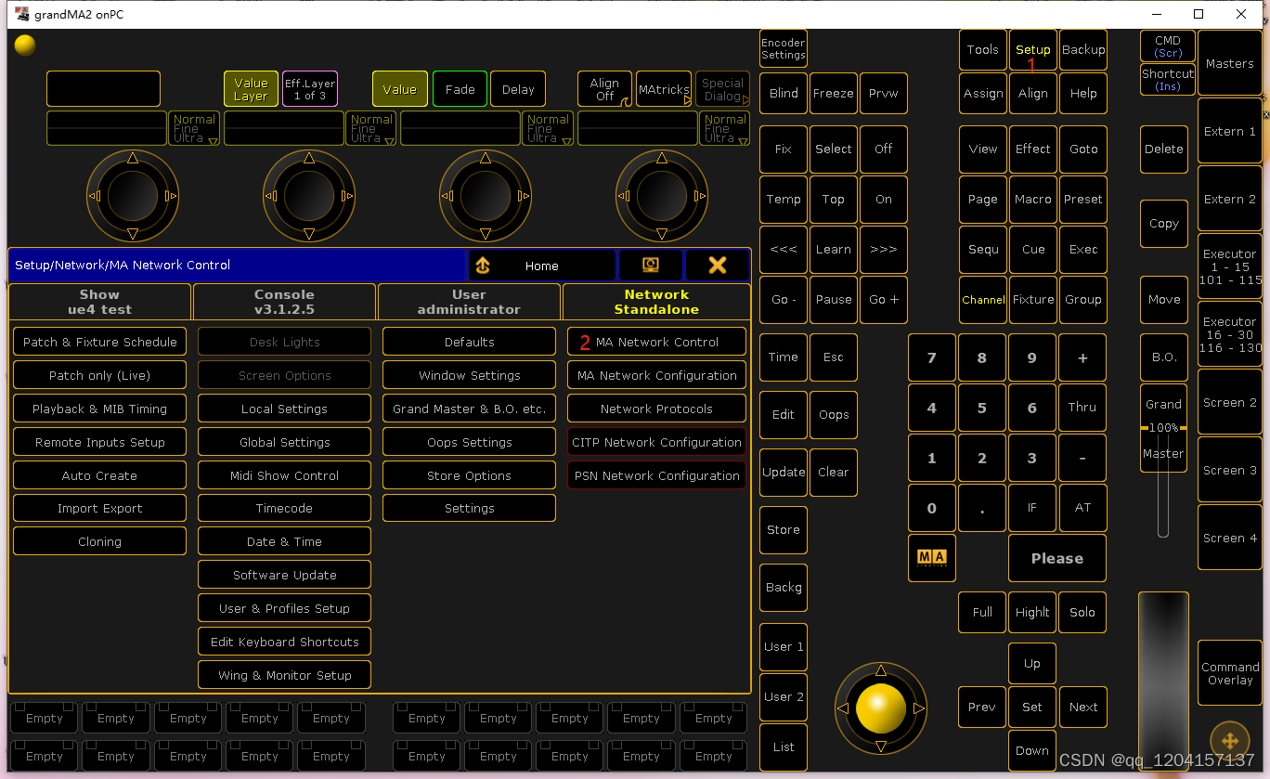The image size is (1270, 779).
Task: Open Edit Keyboard Shortcuts
Action: click(284, 642)
